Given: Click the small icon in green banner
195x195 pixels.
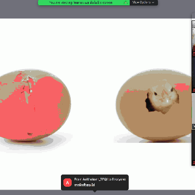Looking at the screenshot, I should (x=126, y=2).
